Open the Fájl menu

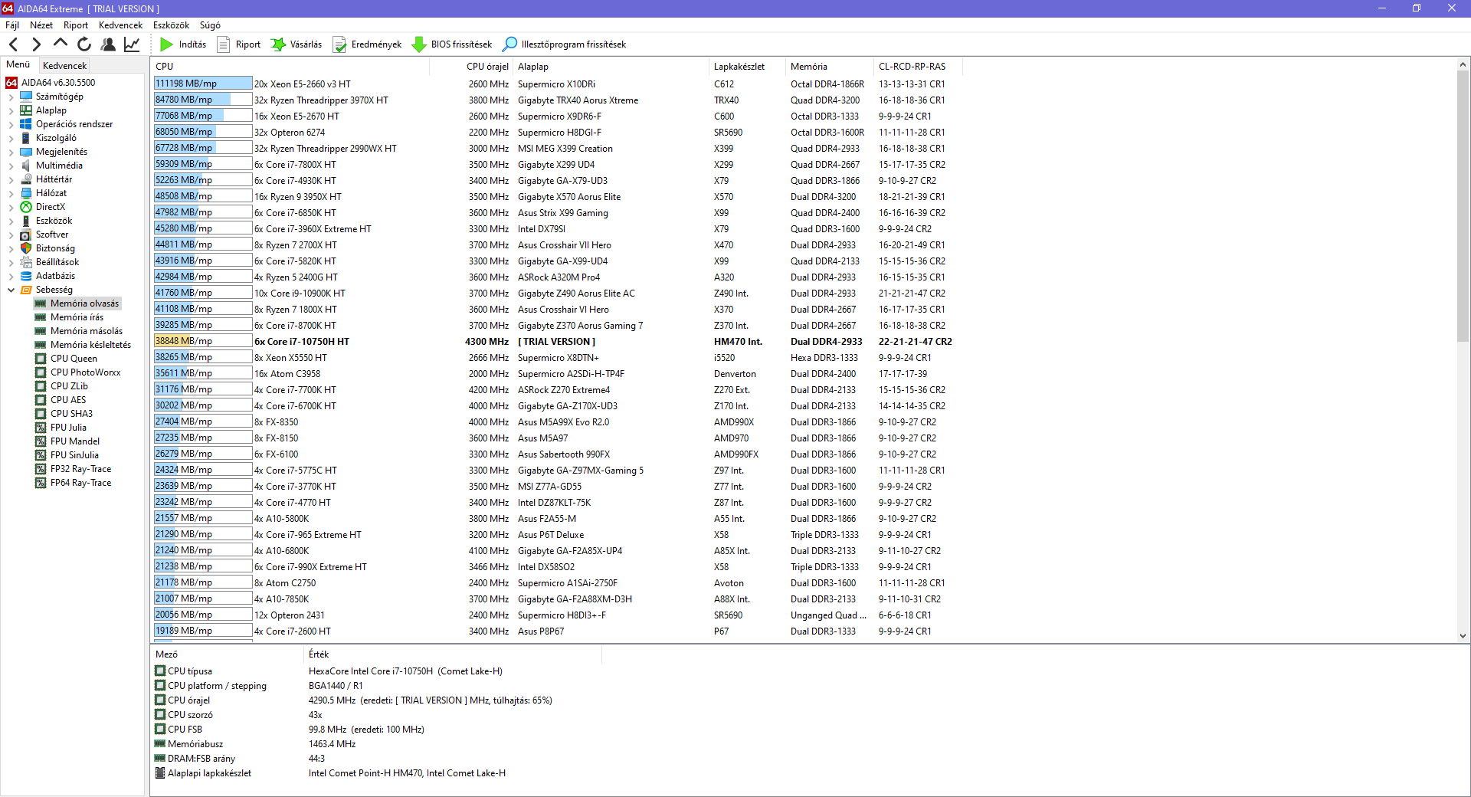[x=12, y=25]
